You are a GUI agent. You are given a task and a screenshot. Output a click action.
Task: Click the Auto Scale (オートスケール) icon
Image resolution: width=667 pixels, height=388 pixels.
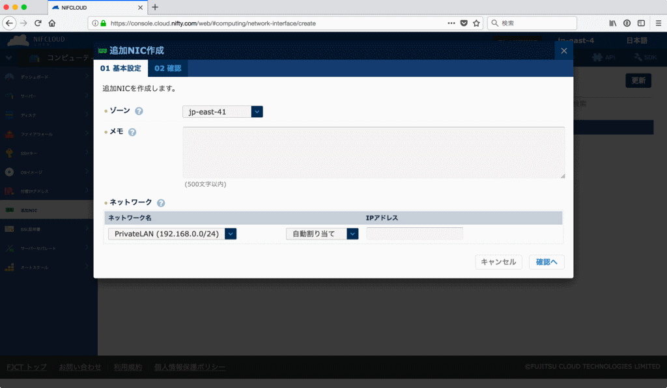tap(9, 268)
